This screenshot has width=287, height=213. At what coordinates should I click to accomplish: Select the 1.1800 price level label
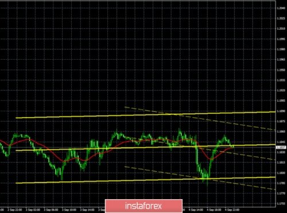281,173
